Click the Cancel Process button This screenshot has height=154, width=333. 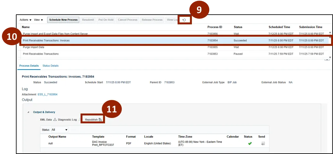(127, 20)
